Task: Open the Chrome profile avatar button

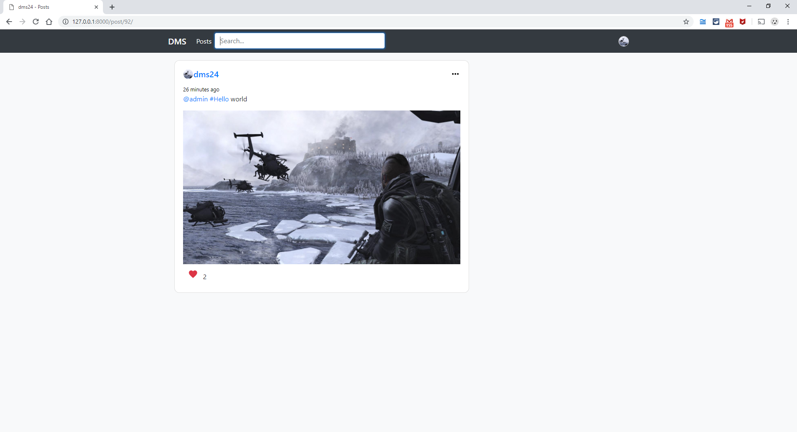Action: (775, 22)
